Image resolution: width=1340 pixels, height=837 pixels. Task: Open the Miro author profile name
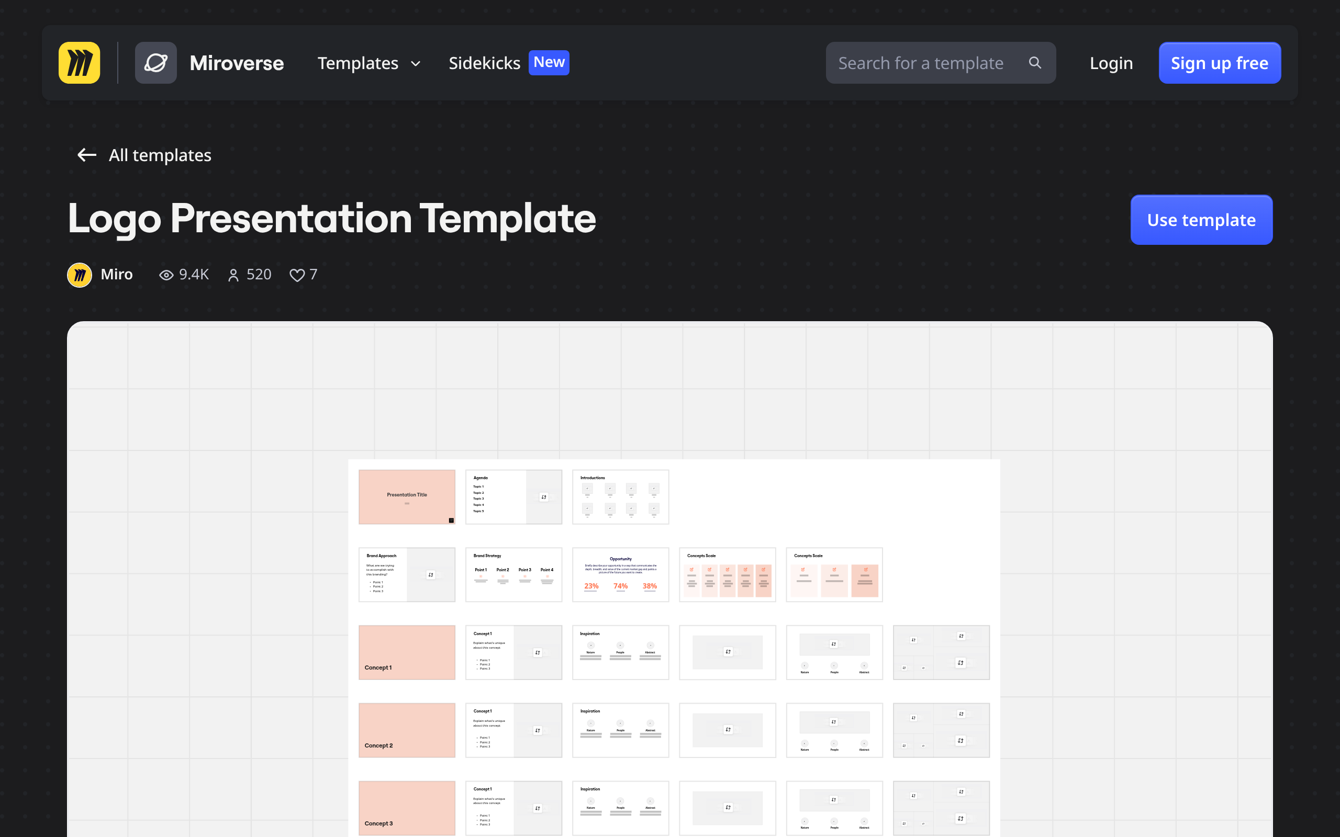click(116, 275)
